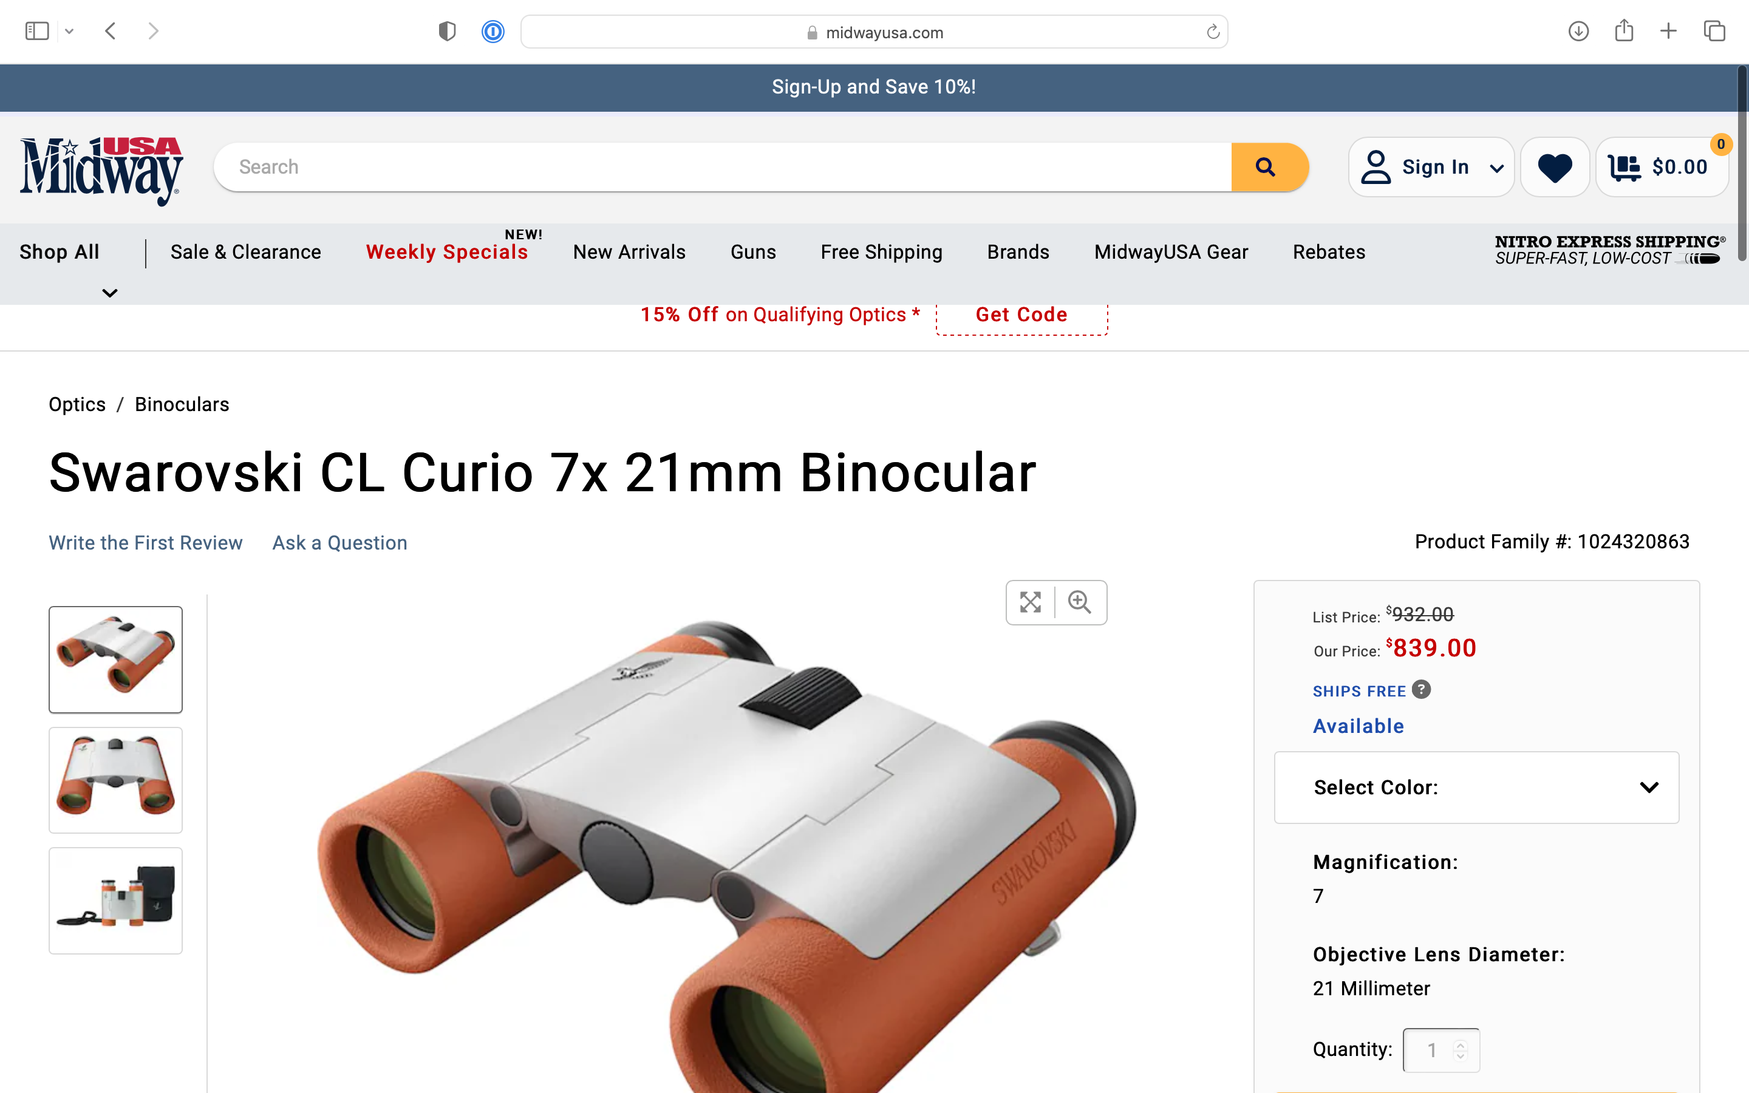This screenshot has height=1093, width=1749.
Task: Reload the page with the refresh icon
Action: (1213, 32)
